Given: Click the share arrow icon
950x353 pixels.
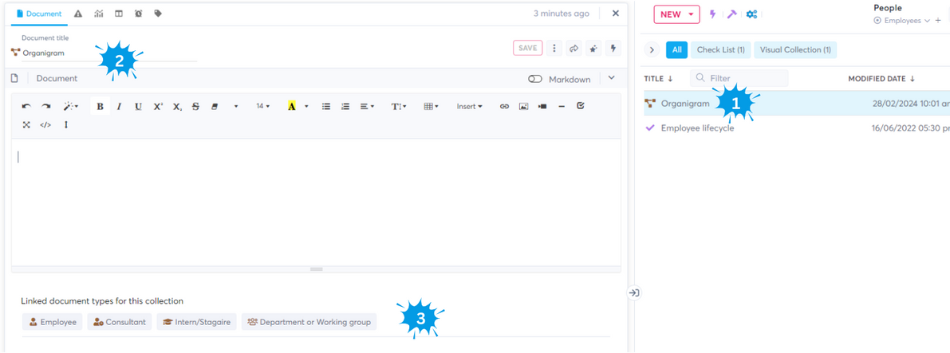Looking at the screenshot, I should coord(574,49).
